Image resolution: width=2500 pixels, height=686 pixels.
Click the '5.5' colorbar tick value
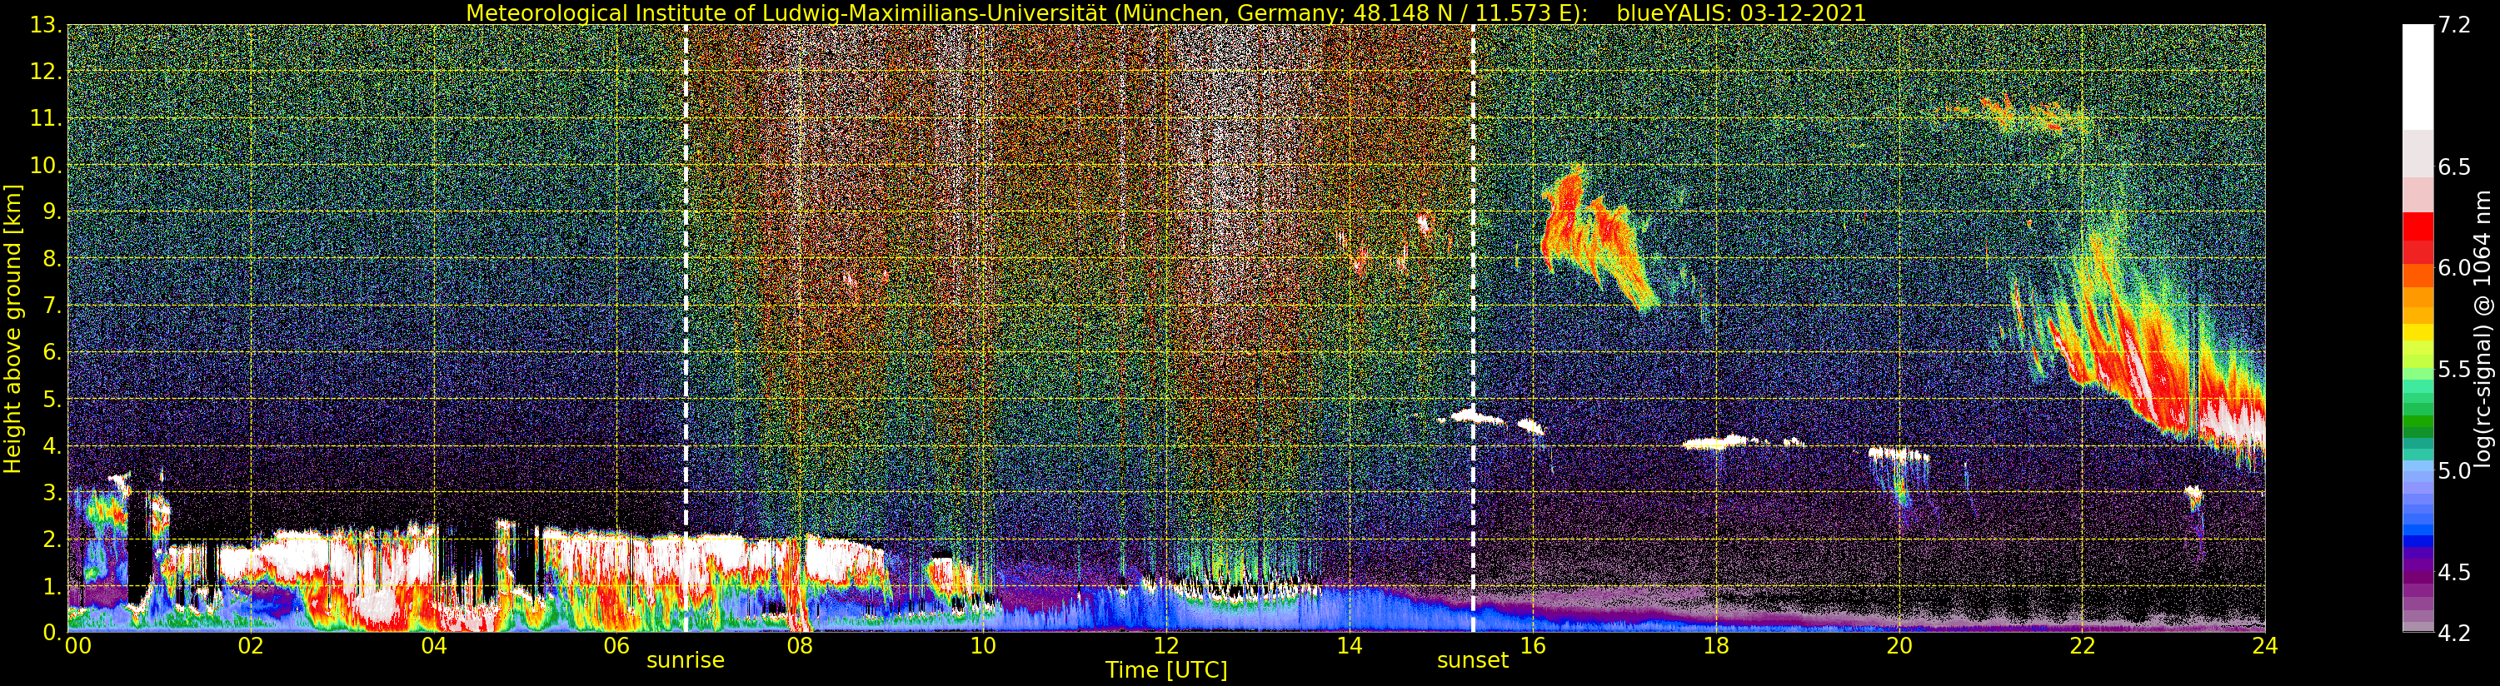pos(2454,370)
